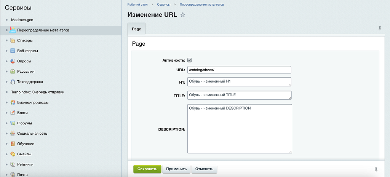Click inside the DESCRIPTION text area
The height and width of the screenshot is (177, 390).
click(239, 129)
